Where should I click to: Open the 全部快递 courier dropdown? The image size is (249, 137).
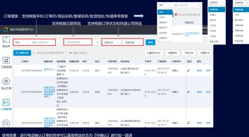132,42
